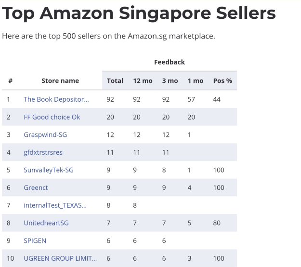Sort by Total feedback column header
The width and height of the screenshot is (301, 267).
coord(115,80)
